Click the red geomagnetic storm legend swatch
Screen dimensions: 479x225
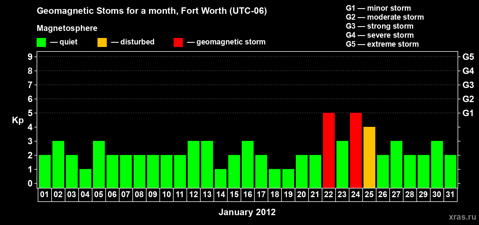[x=178, y=42]
